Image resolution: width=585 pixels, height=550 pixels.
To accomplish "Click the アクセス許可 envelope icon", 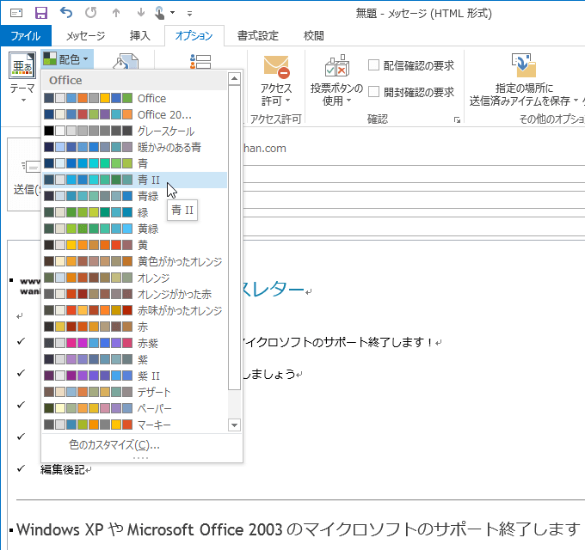I will (276, 67).
